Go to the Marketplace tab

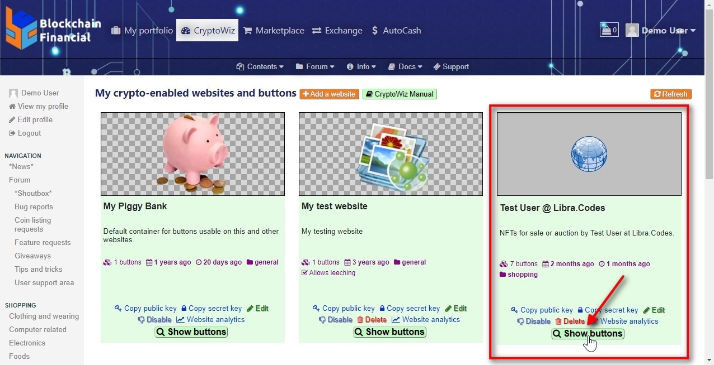(x=274, y=31)
